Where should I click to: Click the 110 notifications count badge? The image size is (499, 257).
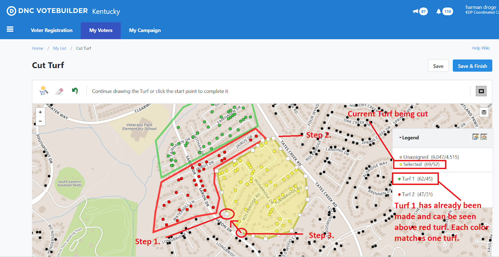coord(448,12)
